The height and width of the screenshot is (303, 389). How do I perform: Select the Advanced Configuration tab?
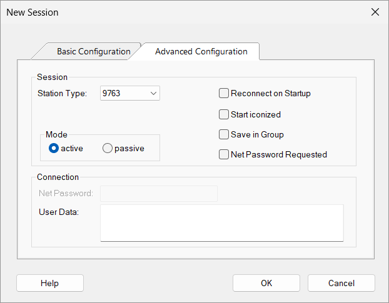pos(201,51)
